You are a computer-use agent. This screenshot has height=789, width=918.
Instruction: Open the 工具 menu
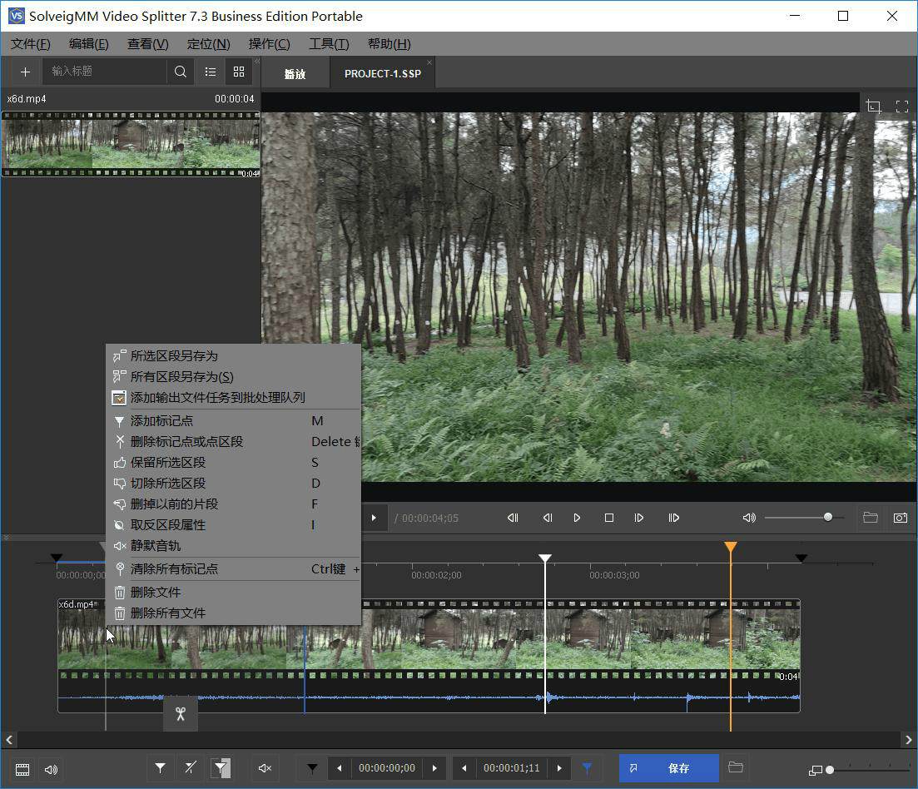click(x=328, y=44)
